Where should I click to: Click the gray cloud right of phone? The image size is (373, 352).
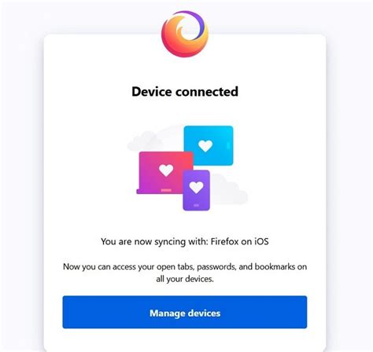coord(229,190)
